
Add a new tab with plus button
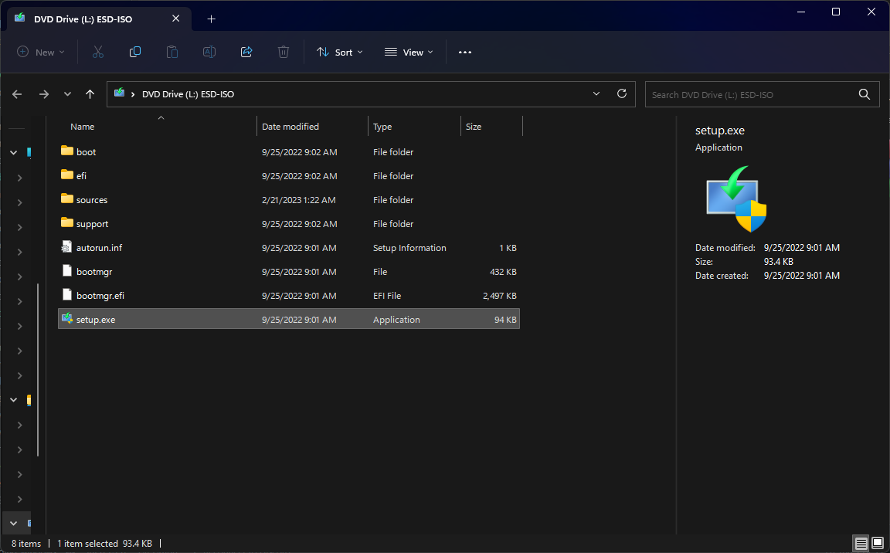coord(211,19)
